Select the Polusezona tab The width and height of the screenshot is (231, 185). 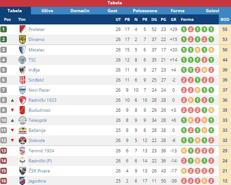[x=145, y=11]
